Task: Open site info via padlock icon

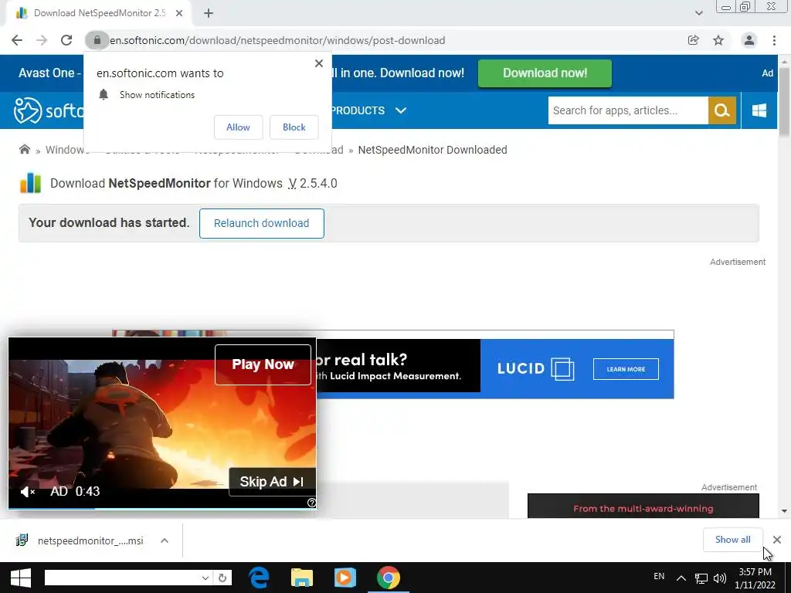Action: pos(97,40)
